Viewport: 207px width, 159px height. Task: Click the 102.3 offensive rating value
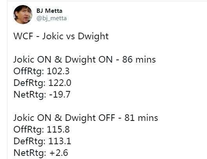pyautogui.click(x=58, y=71)
